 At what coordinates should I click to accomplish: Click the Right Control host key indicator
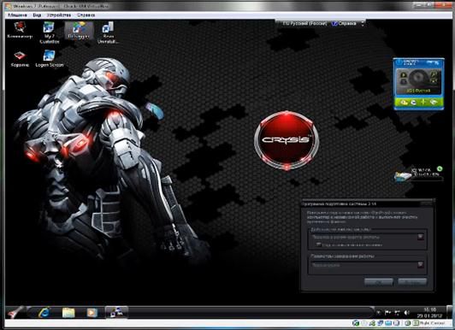[x=432, y=323]
